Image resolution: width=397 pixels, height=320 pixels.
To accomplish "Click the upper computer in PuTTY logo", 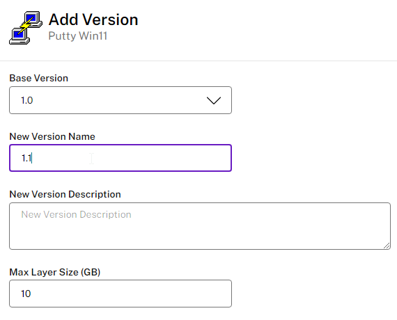I will [33, 19].
